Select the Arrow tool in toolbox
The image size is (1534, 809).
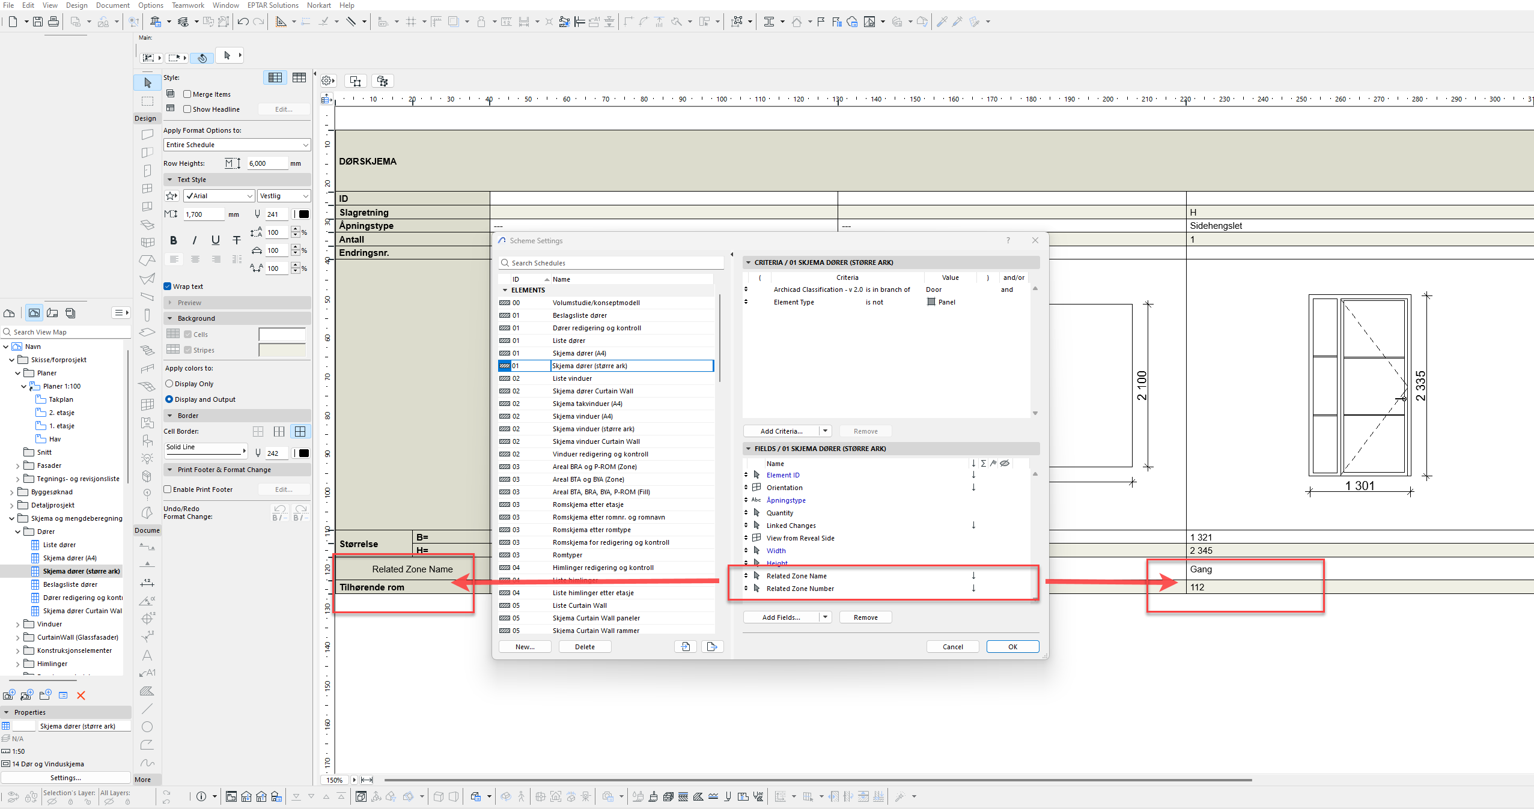pyautogui.click(x=147, y=83)
